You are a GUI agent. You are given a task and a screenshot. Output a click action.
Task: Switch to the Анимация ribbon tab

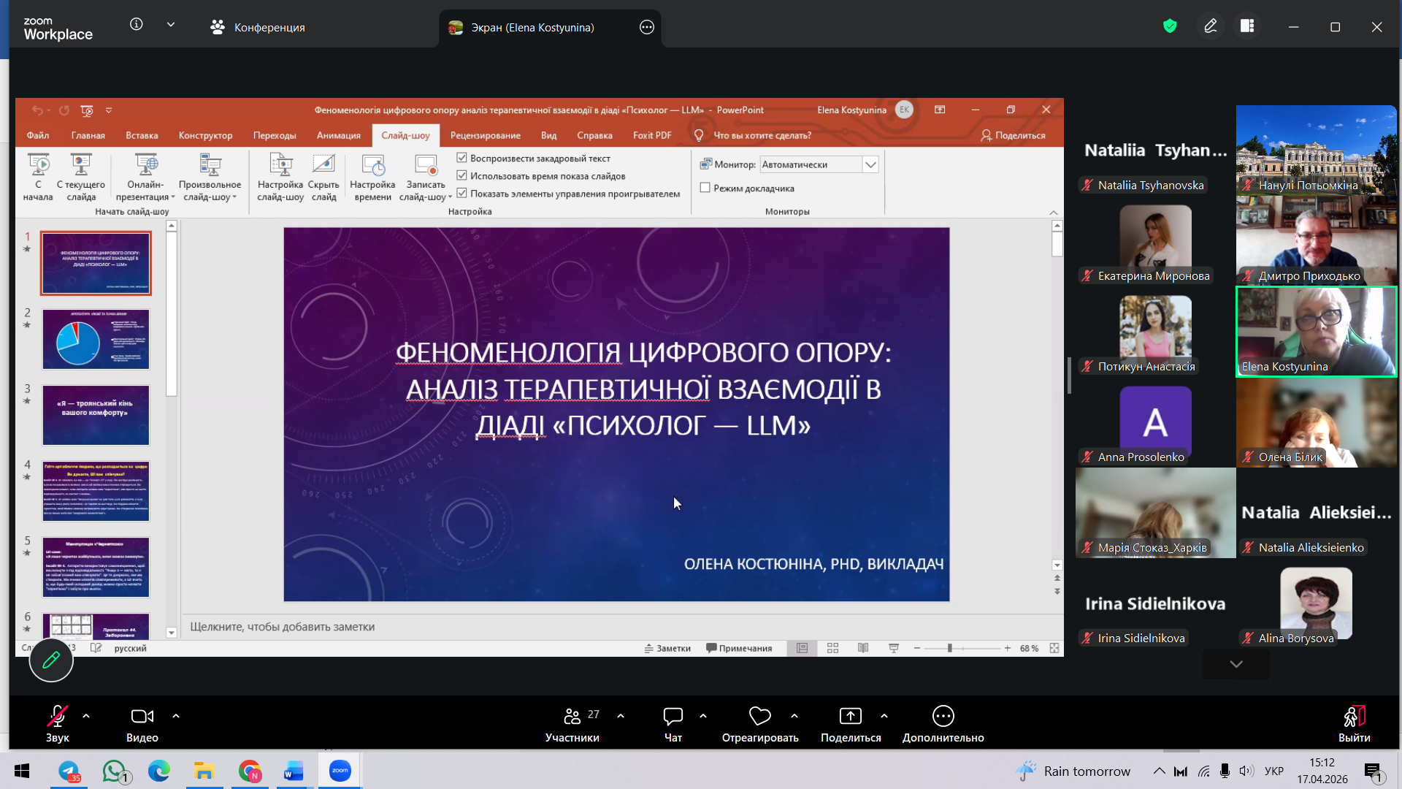338,135
